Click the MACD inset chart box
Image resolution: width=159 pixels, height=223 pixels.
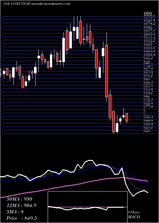pos(87,207)
